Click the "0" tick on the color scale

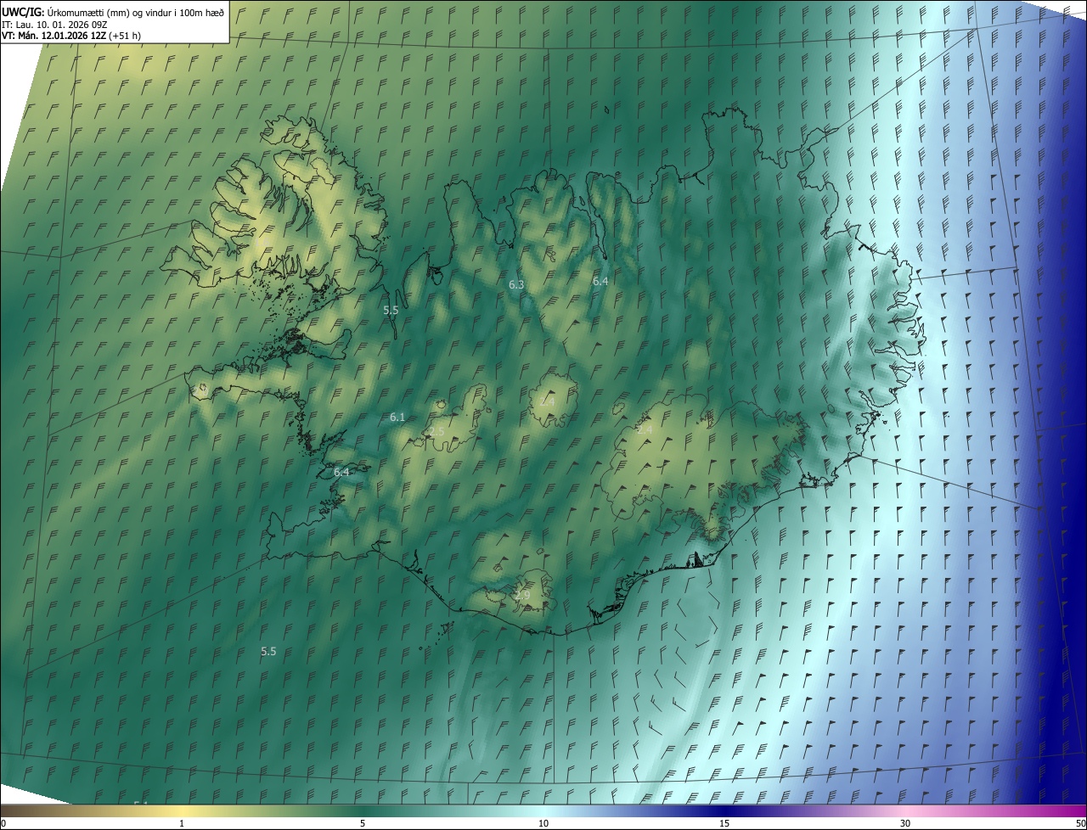[x=3, y=823]
